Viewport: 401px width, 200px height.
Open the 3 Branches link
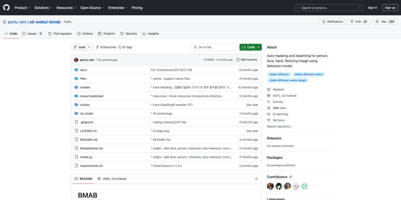[x=106, y=47]
